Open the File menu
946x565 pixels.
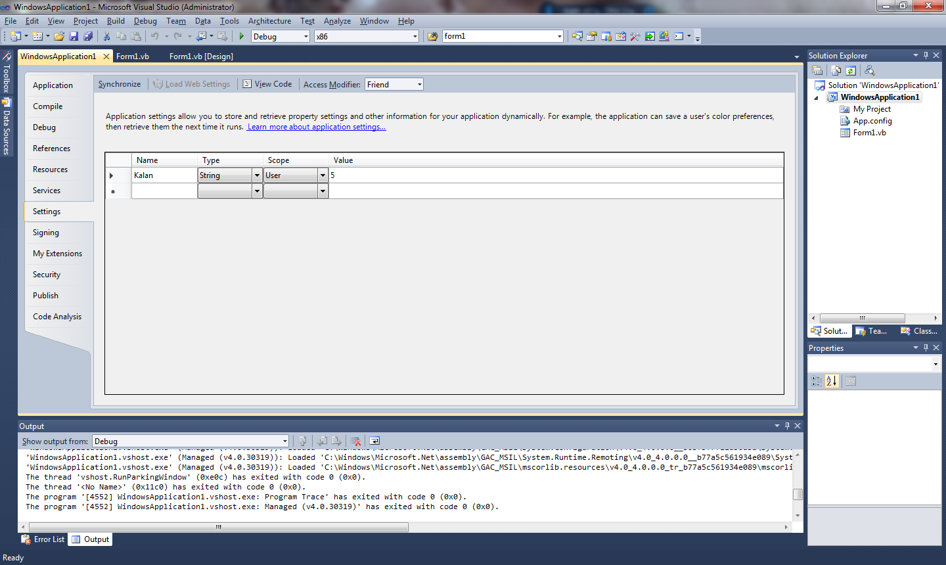(11, 21)
